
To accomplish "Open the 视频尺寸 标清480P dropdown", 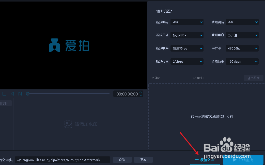I will (187, 35).
